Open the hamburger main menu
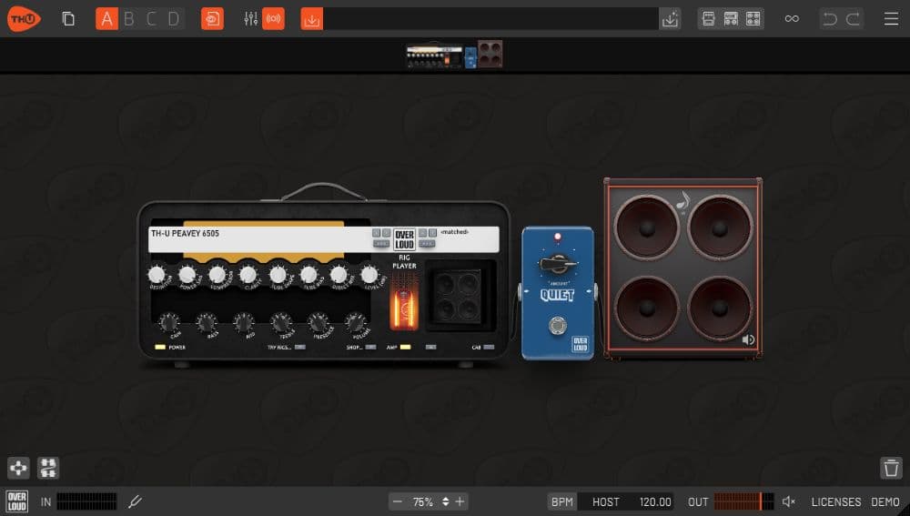The width and height of the screenshot is (910, 516). pos(892,18)
